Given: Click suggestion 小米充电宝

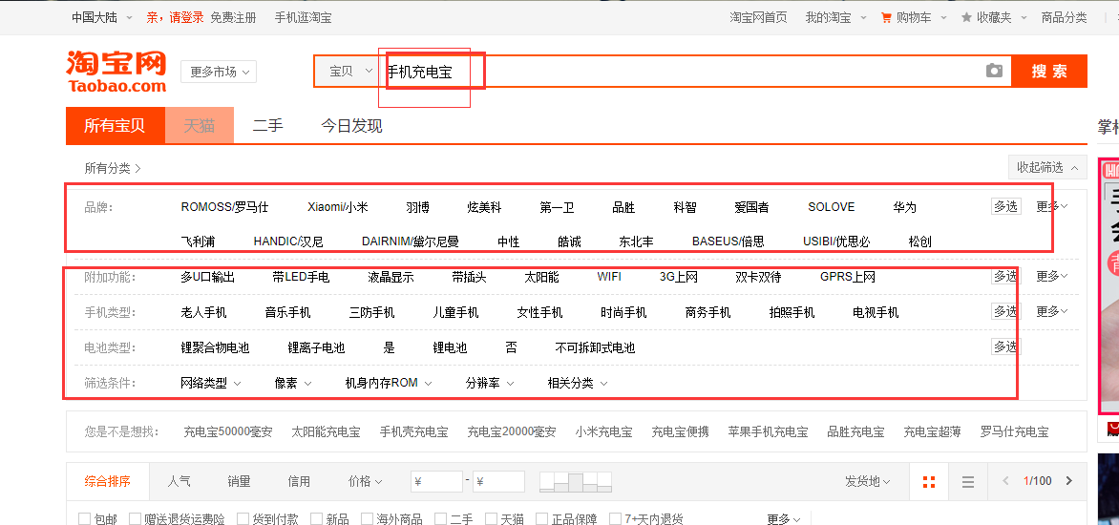Looking at the screenshot, I should pos(603,431).
